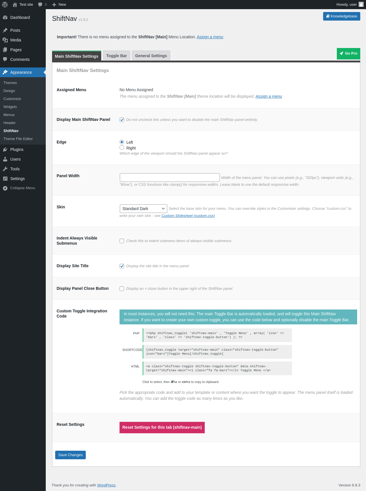The image size is (366, 491).
Task: Click the Media icon in sidebar
Action: [x=5, y=40]
